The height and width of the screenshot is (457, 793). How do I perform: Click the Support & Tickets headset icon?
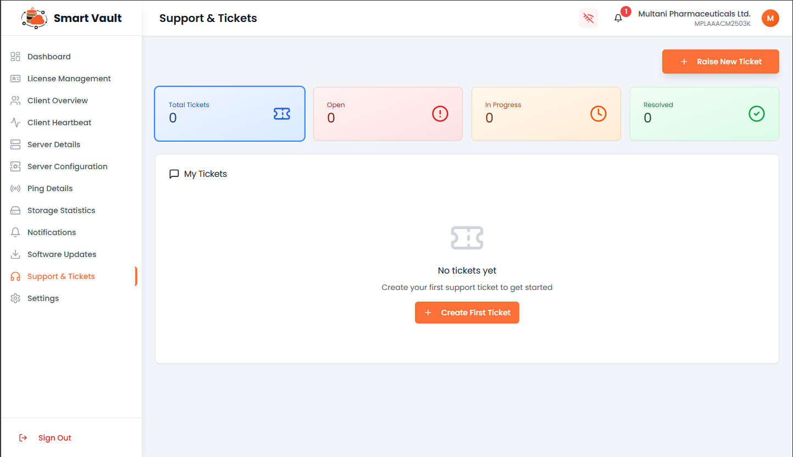(x=15, y=276)
